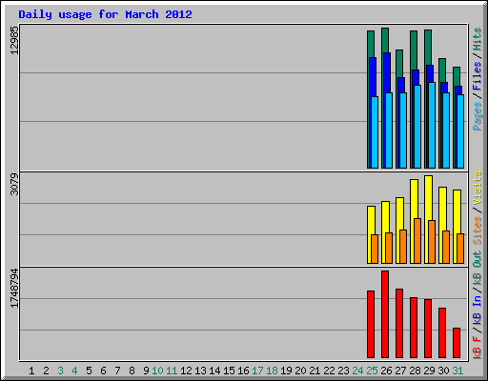Click the x-axis day label 22
This screenshot has height=381, width=488.
click(329, 371)
